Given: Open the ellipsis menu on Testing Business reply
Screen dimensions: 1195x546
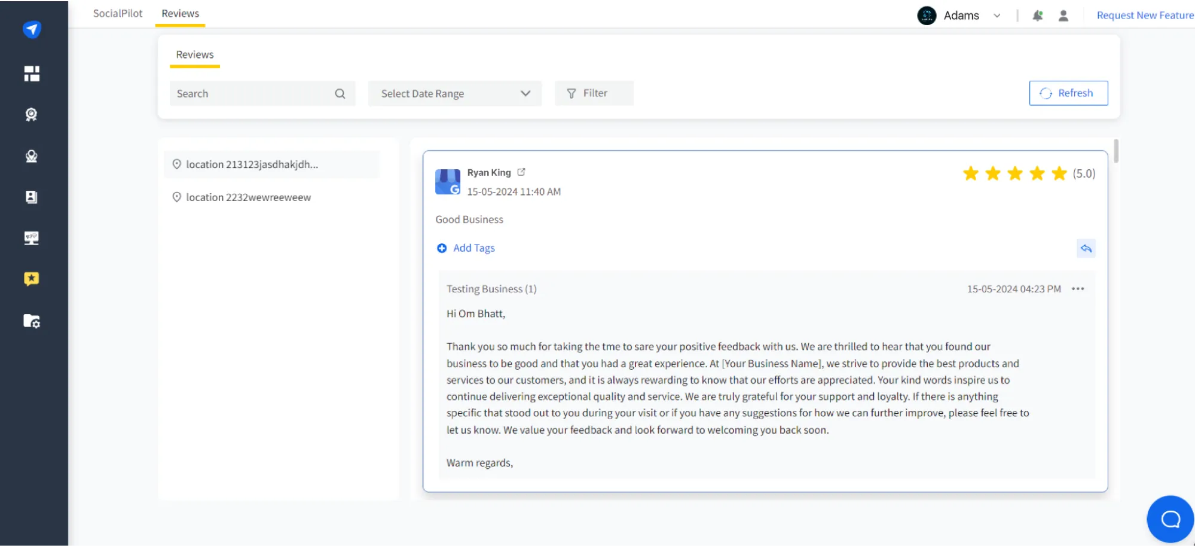Looking at the screenshot, I should [1078, 289].
